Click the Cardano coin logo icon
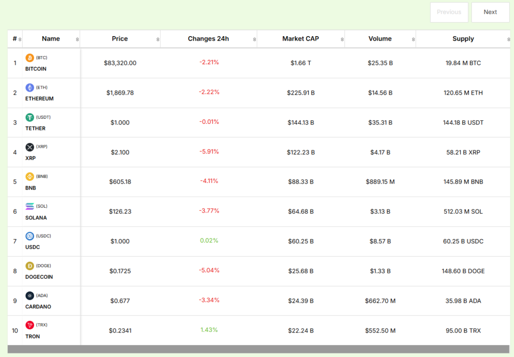The height and width of the screenshot is (357, 514). [30, 295]
